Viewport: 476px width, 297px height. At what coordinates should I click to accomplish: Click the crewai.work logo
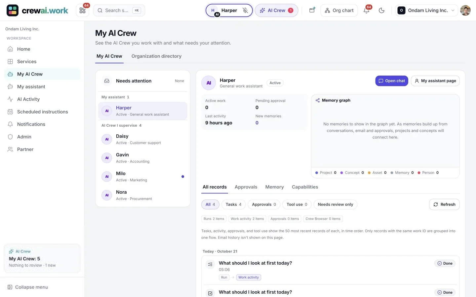37,11
